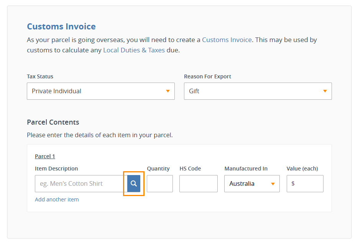Open the Gift reason for export dropdown
358x245 pixels.
tap(258, 91)
